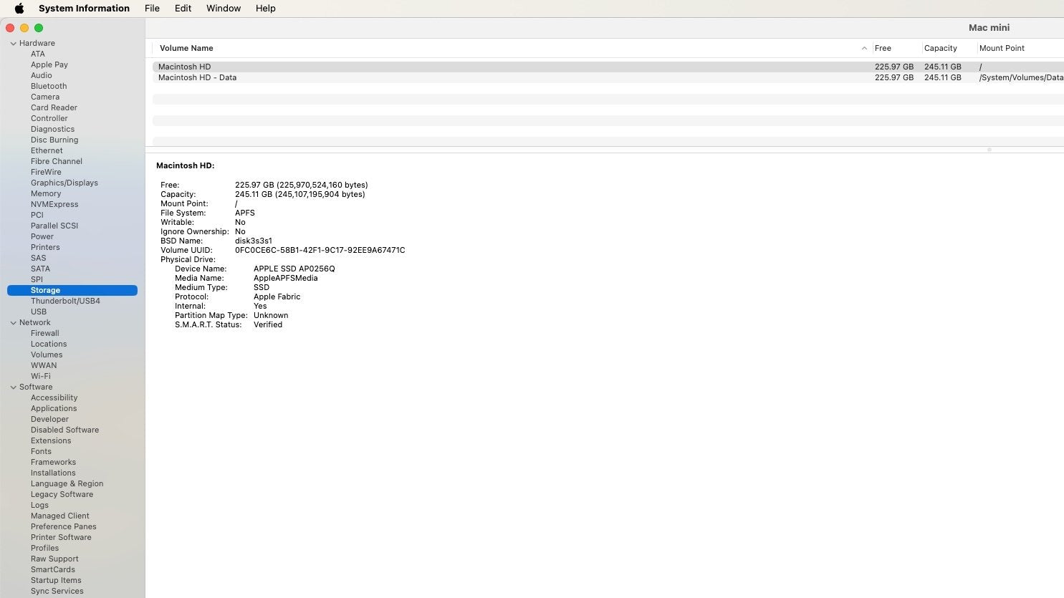The width and height of the screenshot is (1064, 598).
Task: Select Ethernet under Hardware
Action: pyautogui.click(x=47, y=150)
